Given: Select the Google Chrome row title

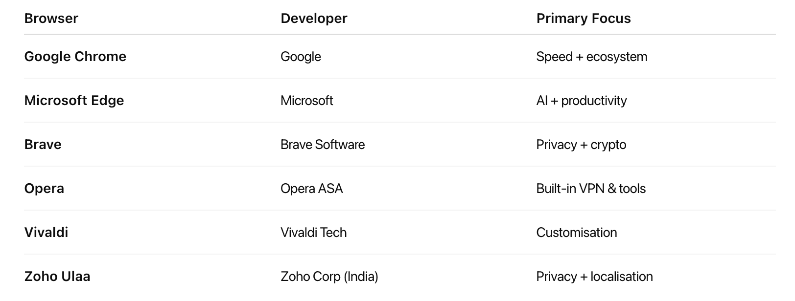Looking at the screenshot, I should click(75, 57).
